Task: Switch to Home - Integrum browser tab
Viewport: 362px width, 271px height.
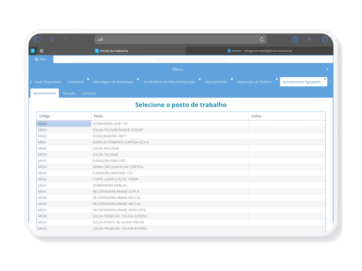Action: (x=259, y=51)
